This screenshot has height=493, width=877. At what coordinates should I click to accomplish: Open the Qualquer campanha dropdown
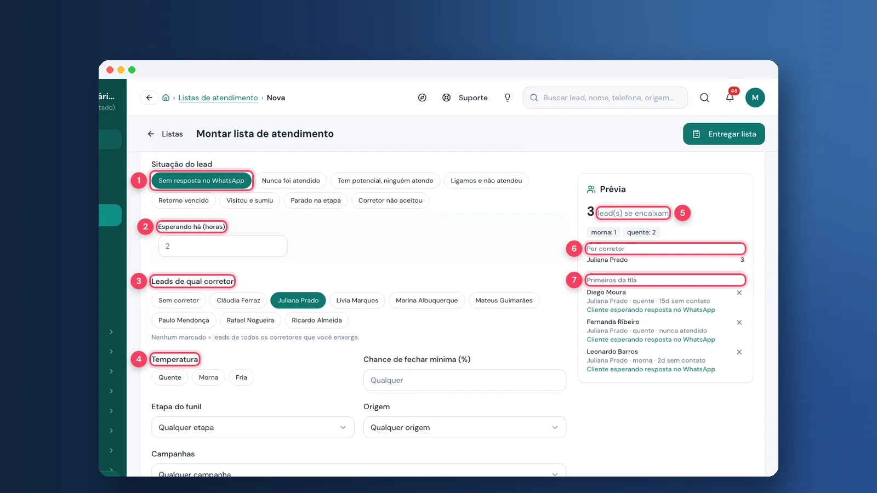click(358, 471)
